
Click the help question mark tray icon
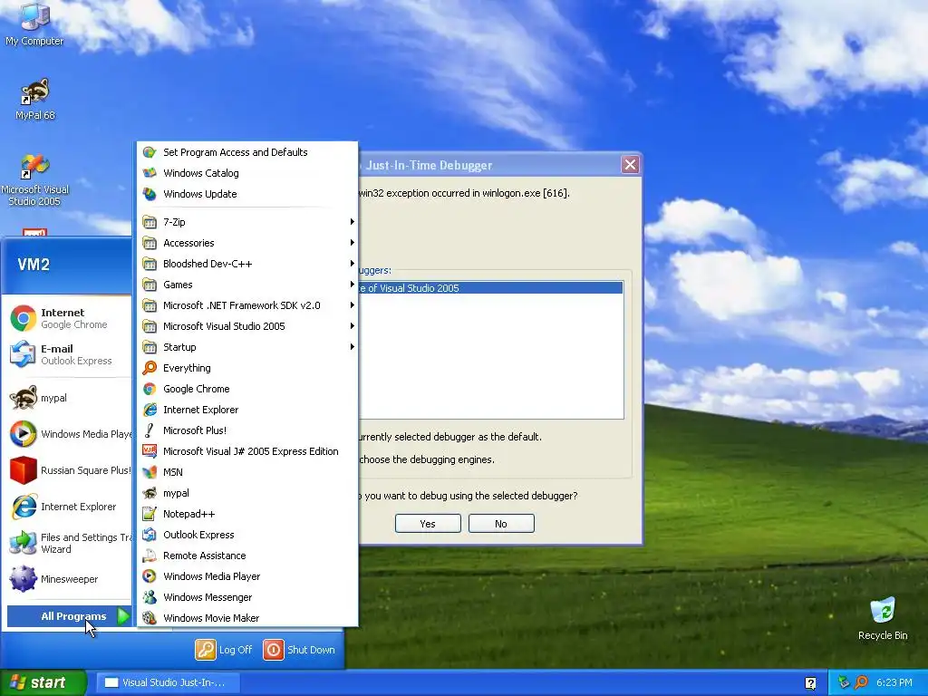click(x=810, y=683)
